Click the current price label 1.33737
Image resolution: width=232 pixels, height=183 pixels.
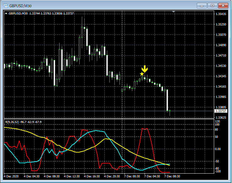221,111
